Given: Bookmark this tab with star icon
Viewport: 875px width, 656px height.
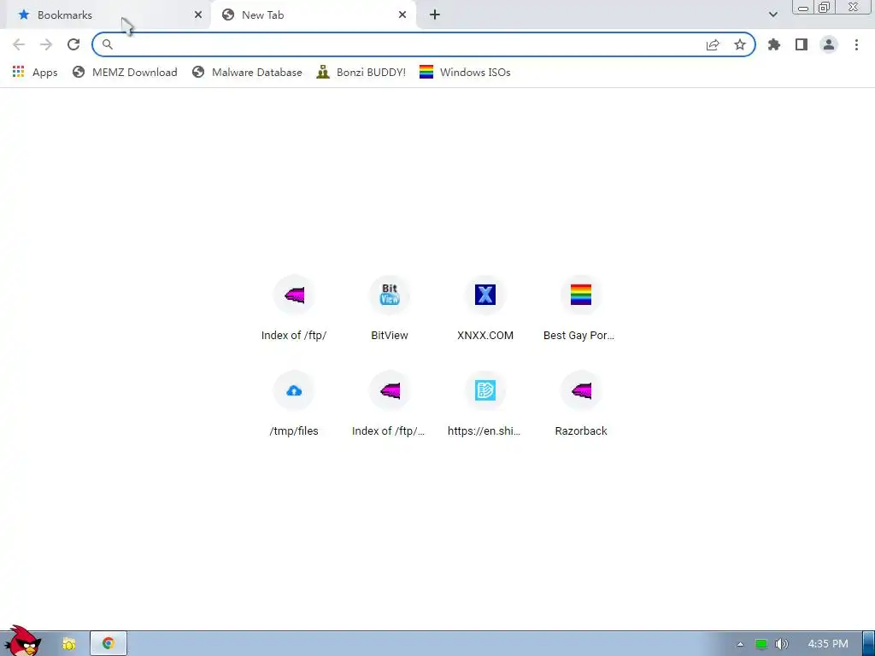Looking at the screenshot, I should 740,44.
